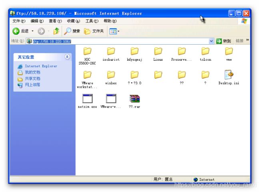Expand the Links toolbar chevron
Viewport: 260px width, 192px height.
click(x=248, y=40)
